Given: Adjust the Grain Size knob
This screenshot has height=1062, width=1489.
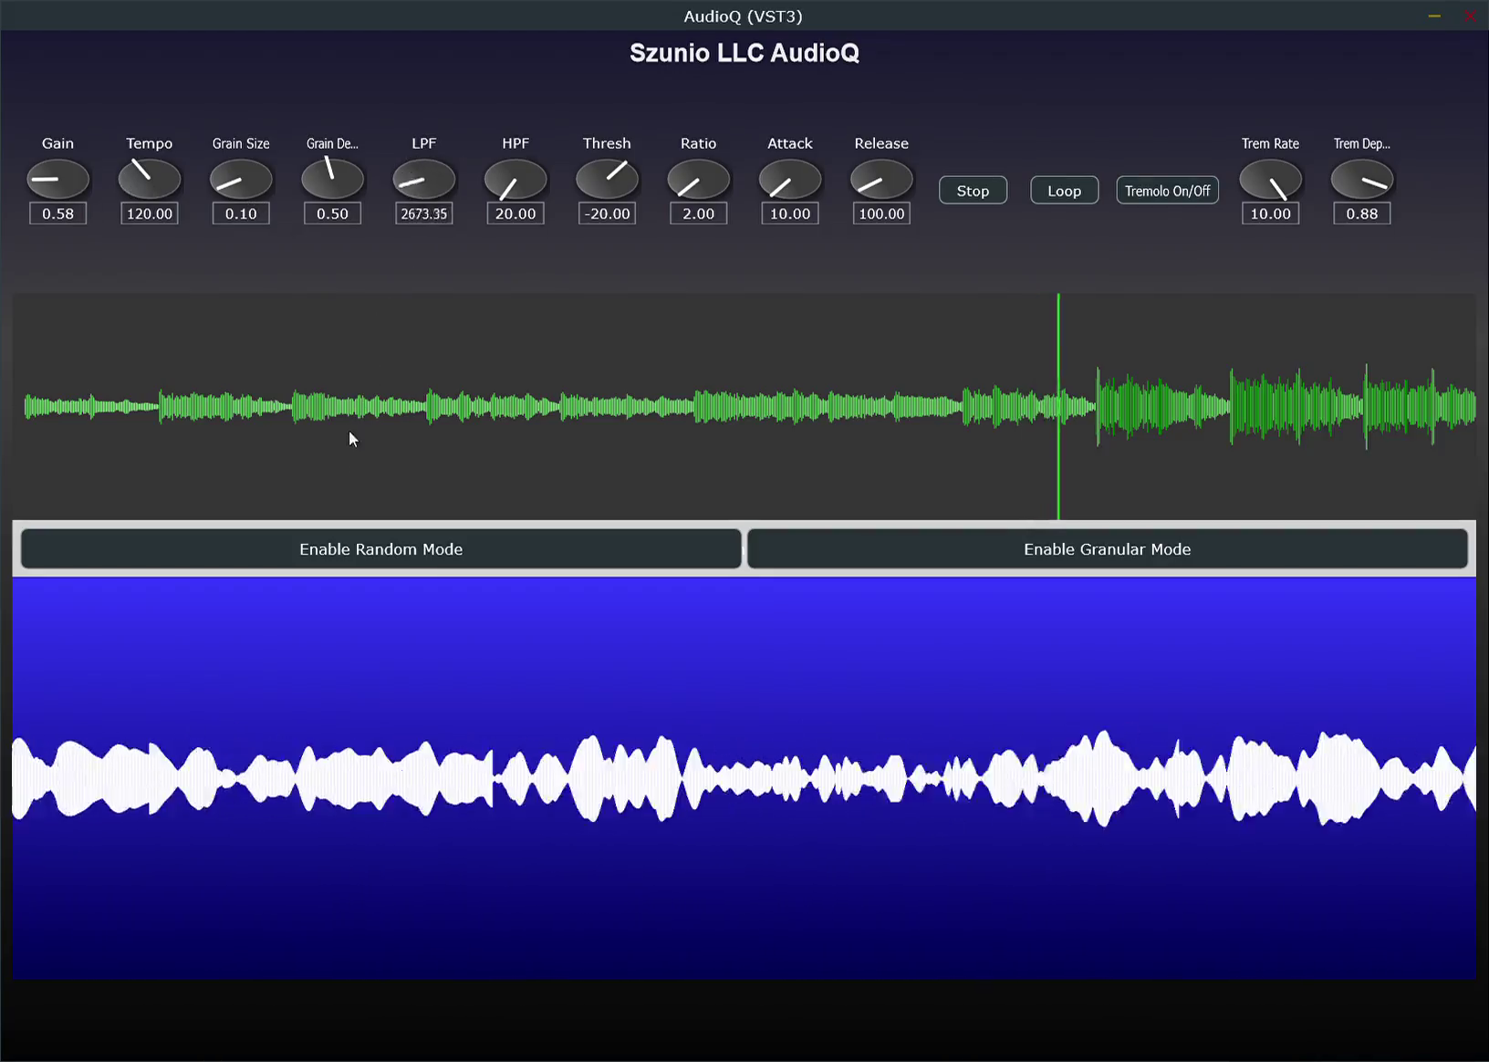Looking at the screenshot, I should pyautogui.click(x=241, y=179).
